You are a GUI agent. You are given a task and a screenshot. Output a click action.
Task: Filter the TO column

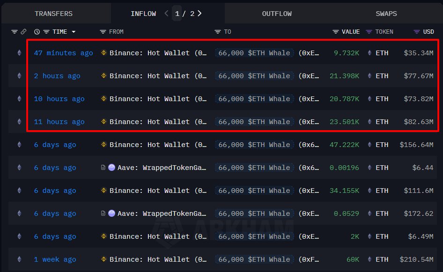[218, 32]
